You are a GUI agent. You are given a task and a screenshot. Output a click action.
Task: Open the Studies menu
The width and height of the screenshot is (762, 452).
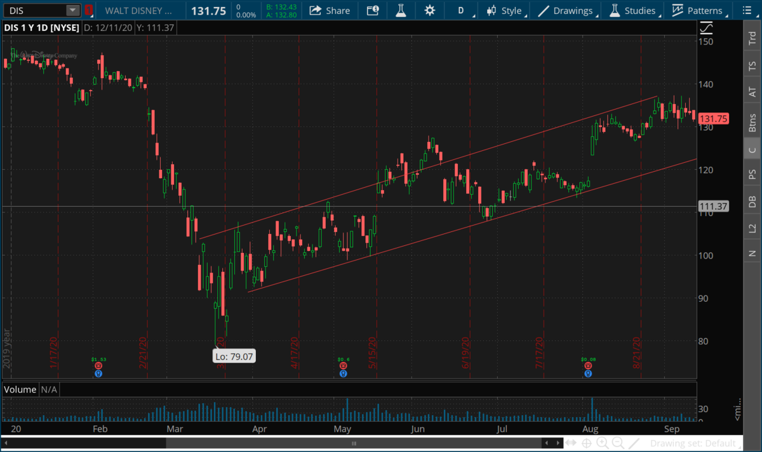(x=632, y=10)
